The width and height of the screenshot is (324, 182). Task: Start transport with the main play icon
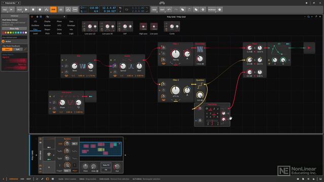(26, 10)
